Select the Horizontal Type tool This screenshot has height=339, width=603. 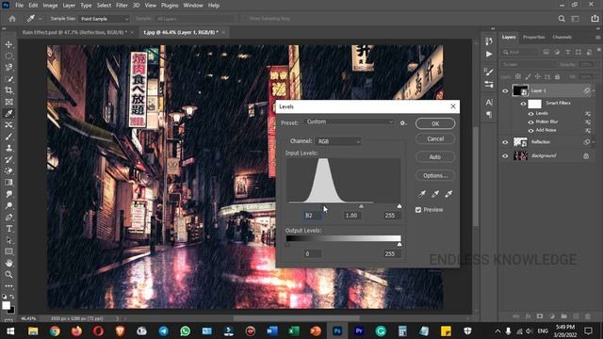click(x=8, y=229)
